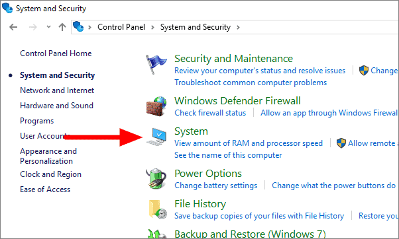The height and width of the screenshot is (239, 399).
Task: Open Check firewall status link
Action: [210, 113]
